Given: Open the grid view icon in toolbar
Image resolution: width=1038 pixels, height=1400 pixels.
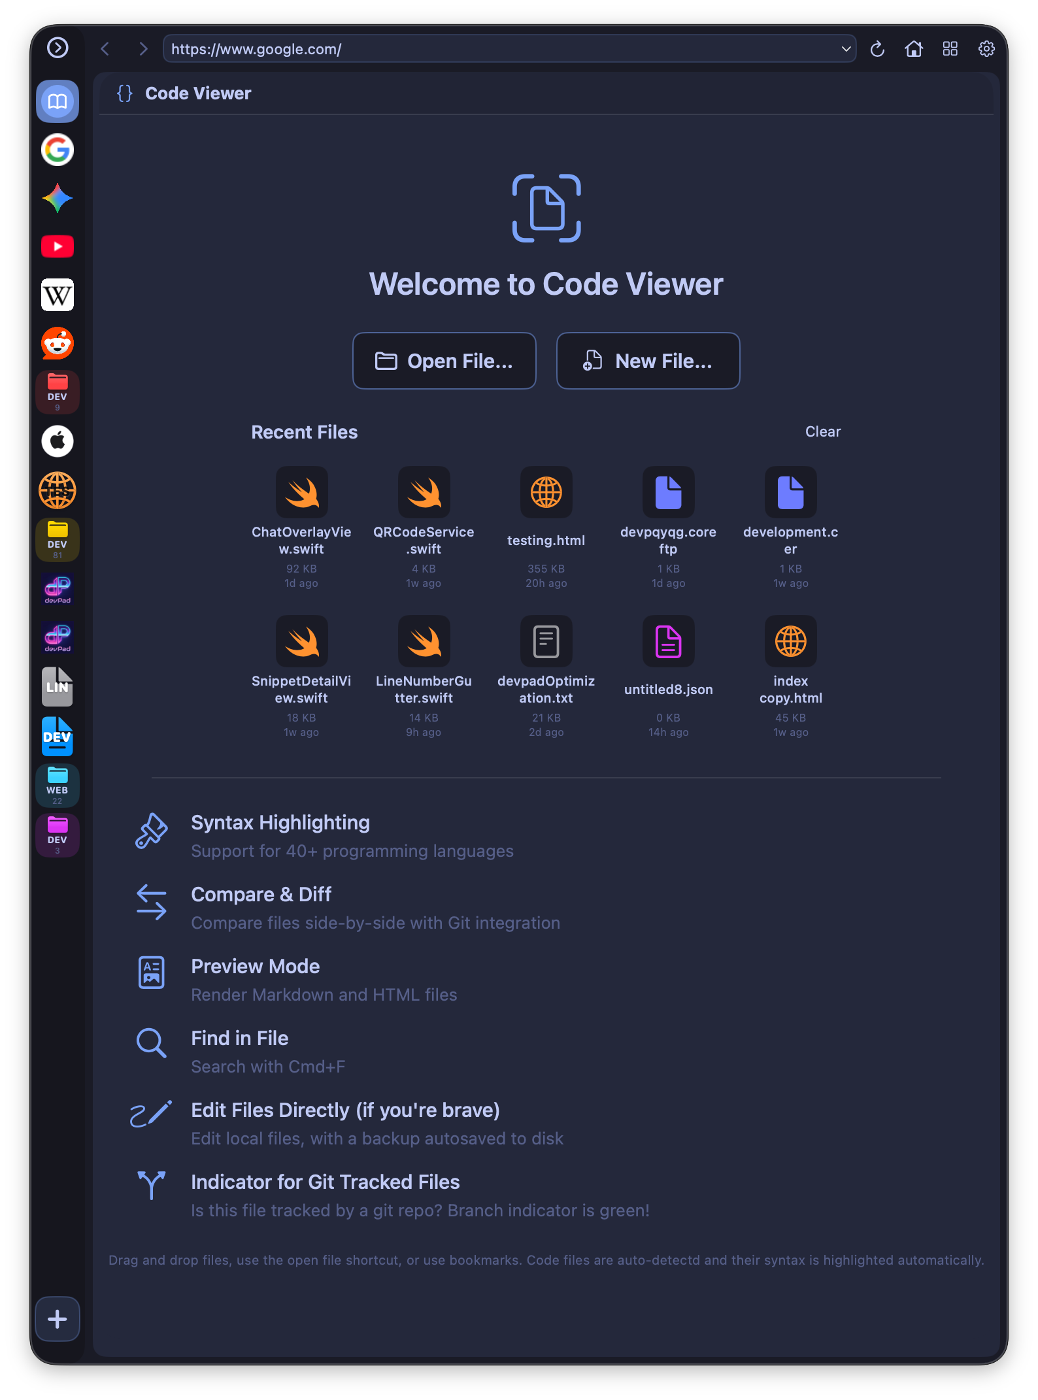Looking at the screenshot, I should click(x=950, y=48).
